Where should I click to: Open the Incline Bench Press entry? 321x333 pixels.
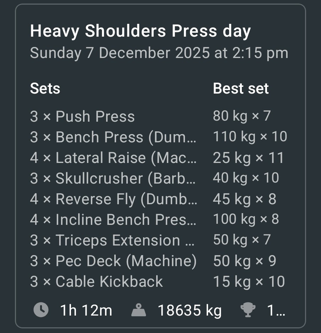coord(113,220)
